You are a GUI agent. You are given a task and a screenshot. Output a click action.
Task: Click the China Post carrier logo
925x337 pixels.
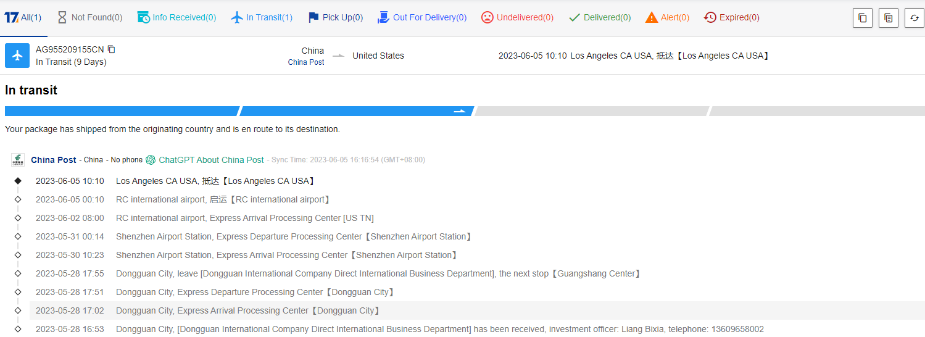(x=17, y=160)
